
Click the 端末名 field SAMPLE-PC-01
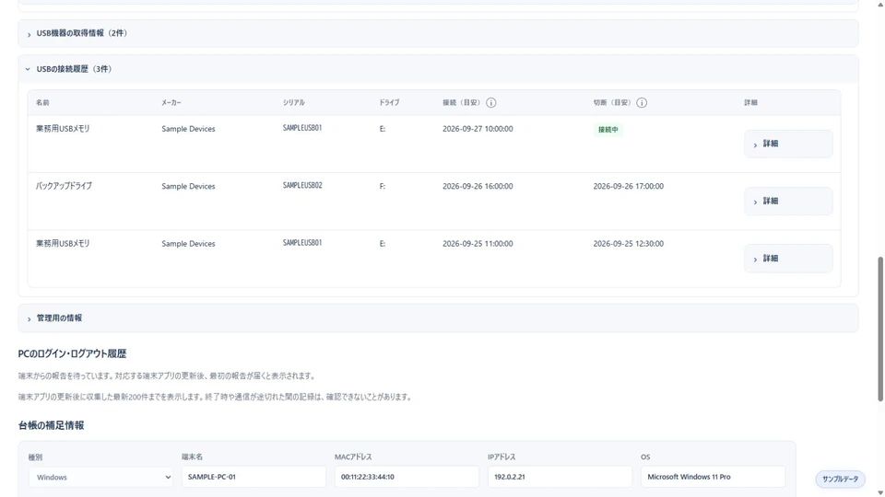(x=254, y=477)
